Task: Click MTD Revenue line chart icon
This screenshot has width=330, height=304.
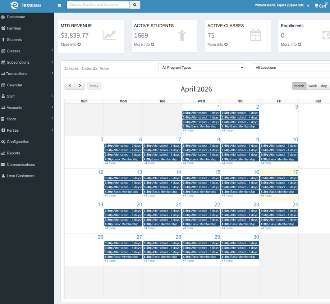Action: 109,35
